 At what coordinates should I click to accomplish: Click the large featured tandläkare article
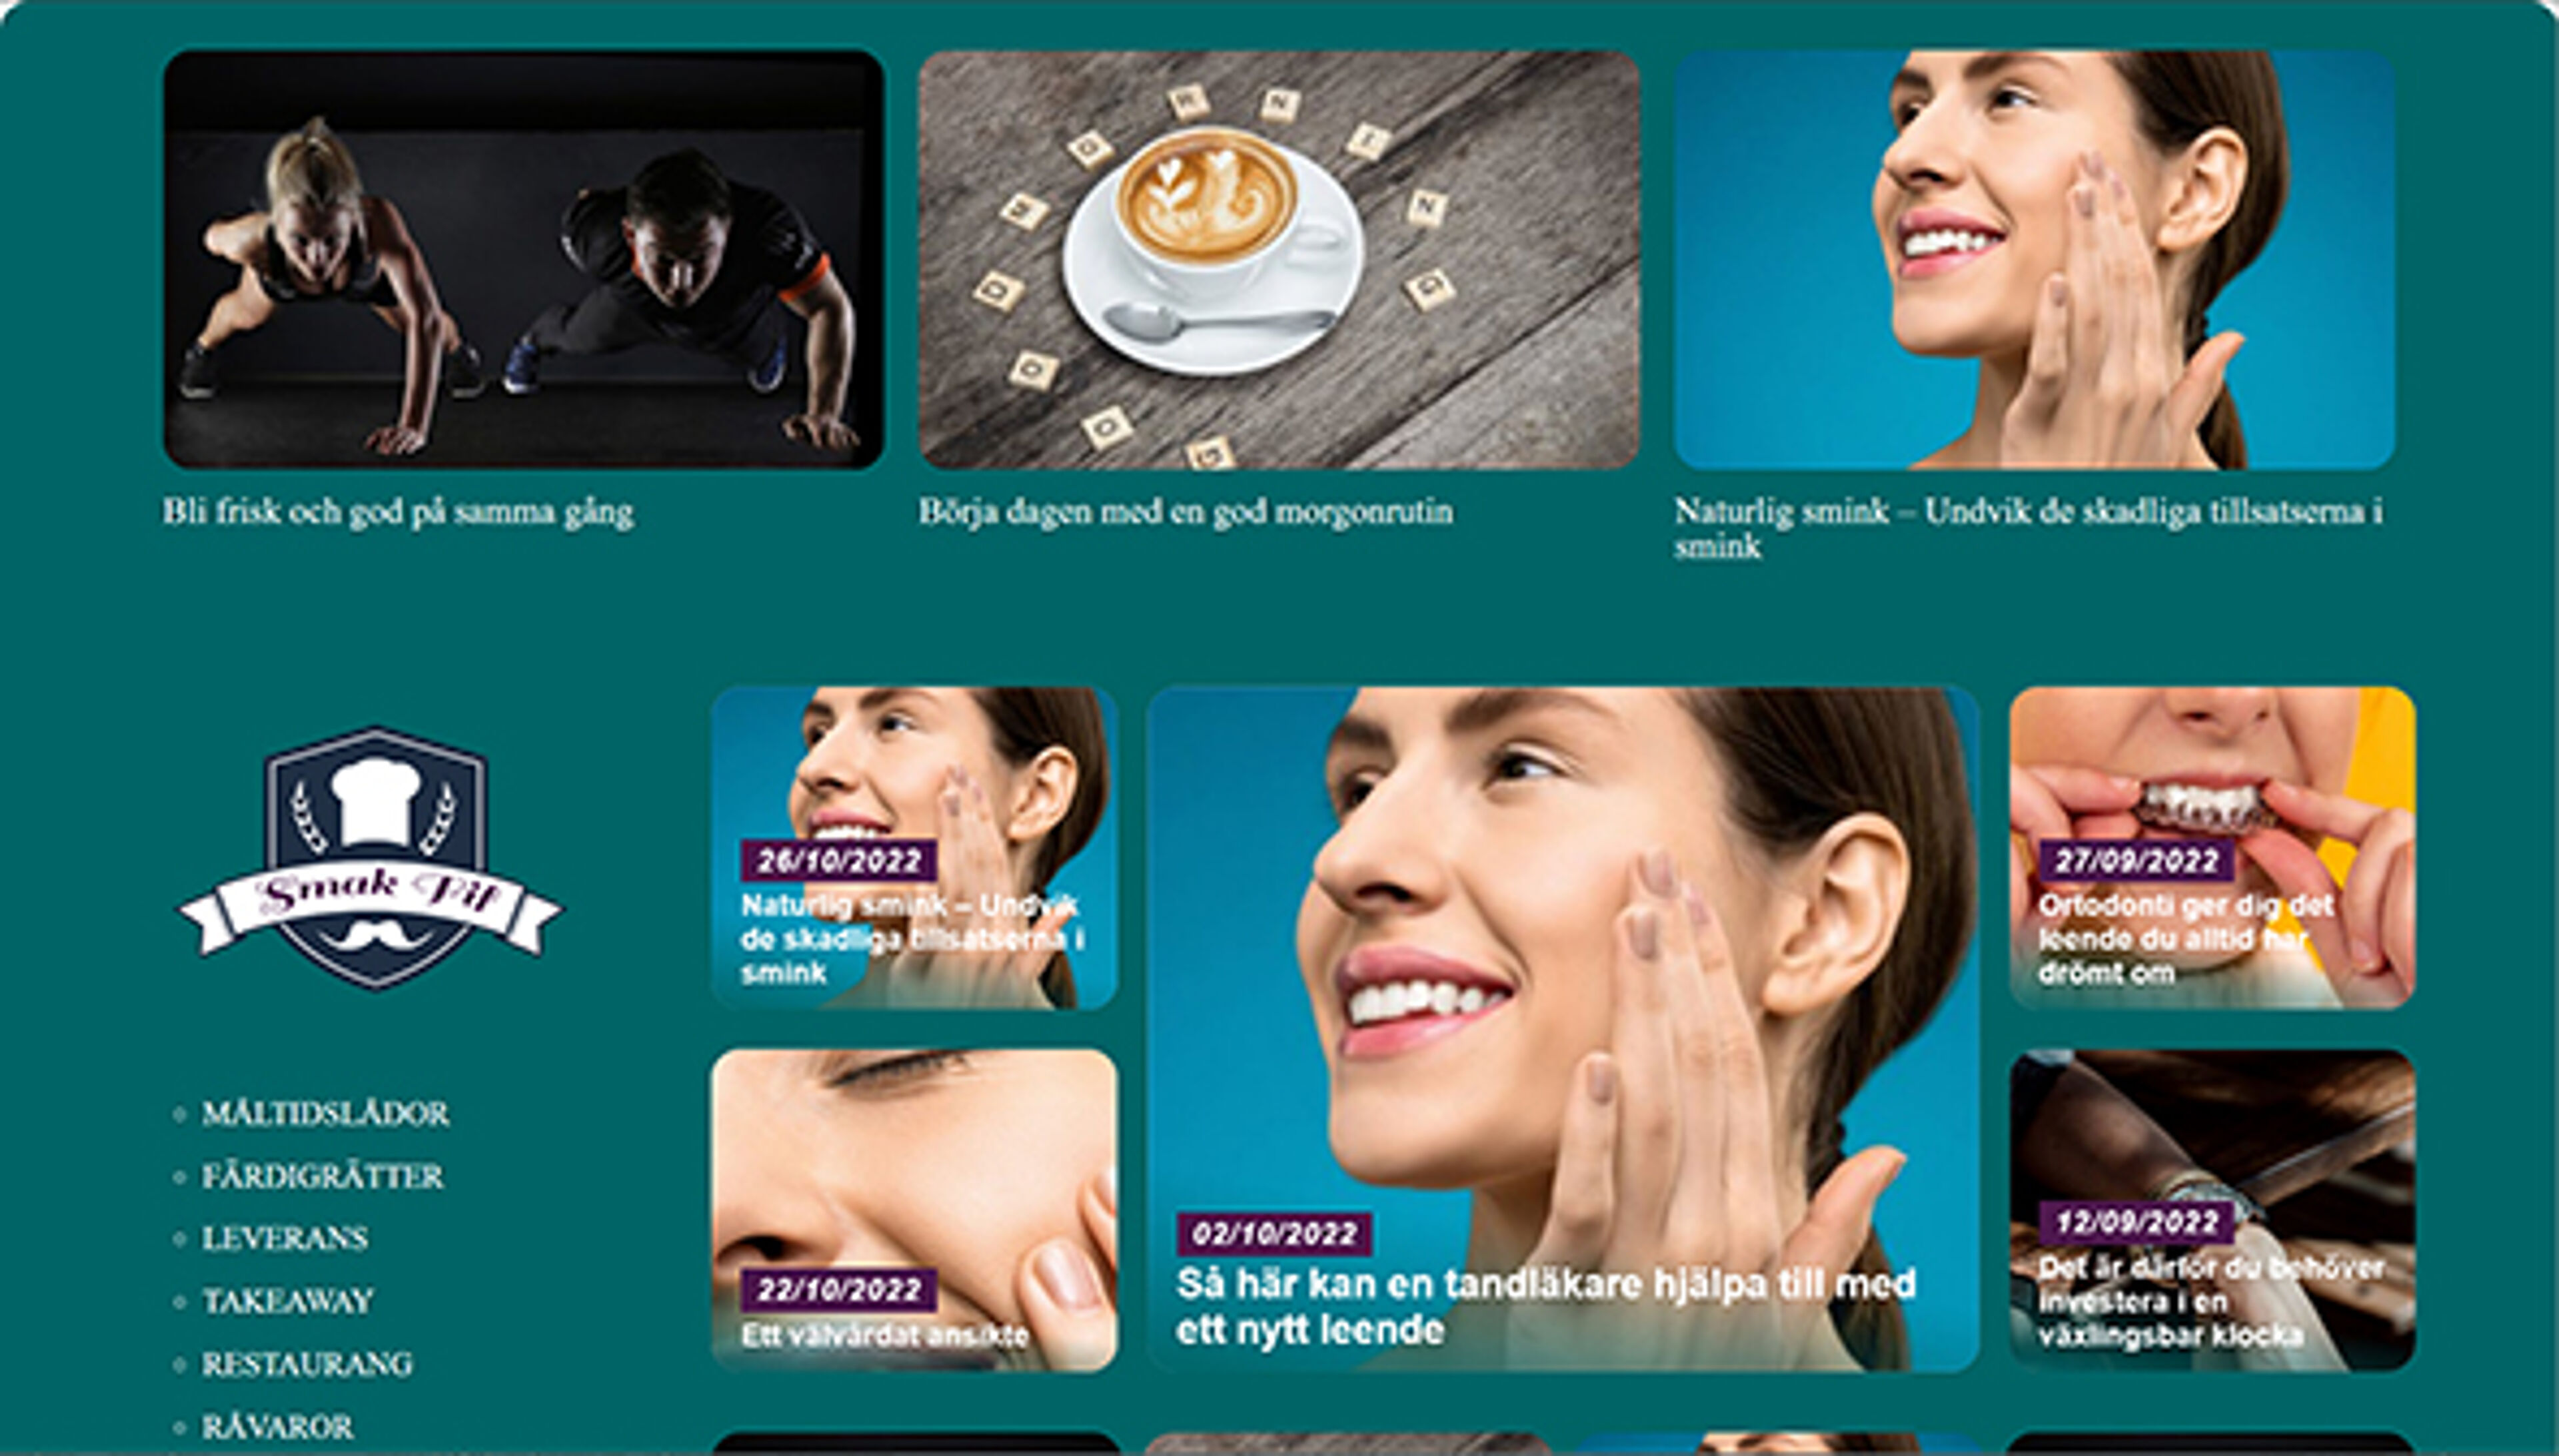[1563, 1029]
